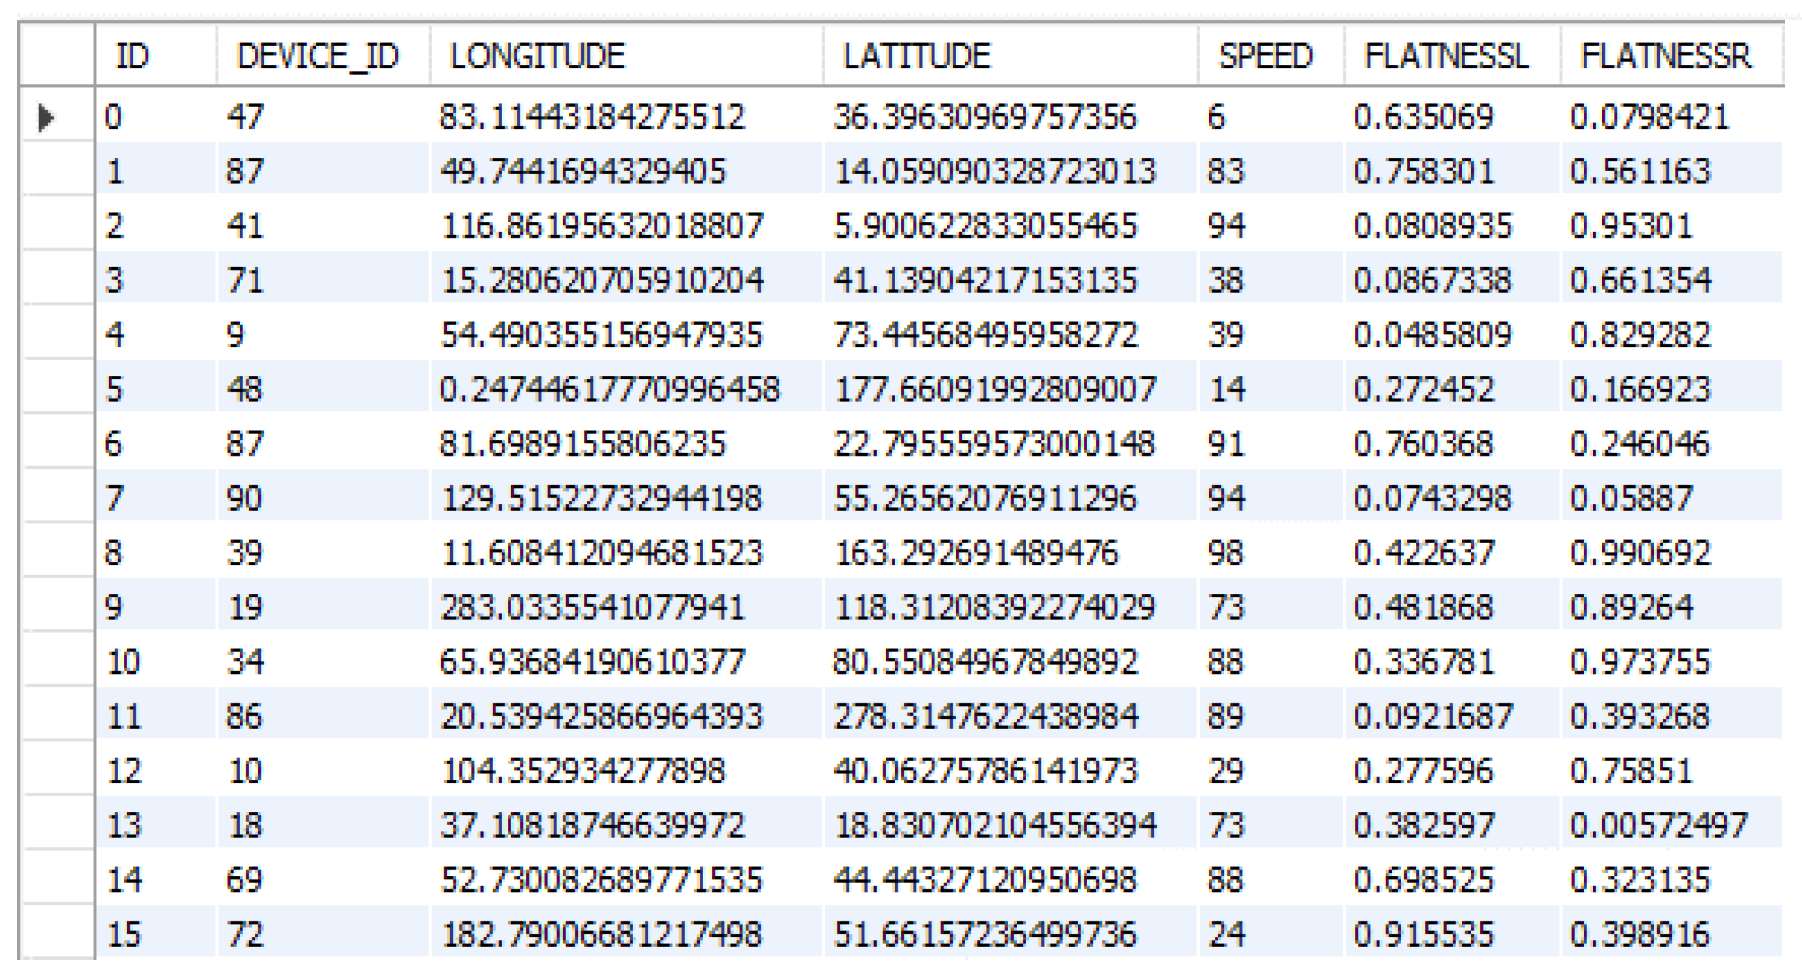Select the FLATNESSR column header
The image size is (1802, 977).
(1666, 56)
